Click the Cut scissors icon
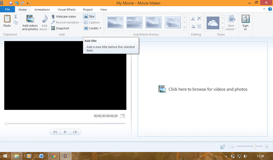 click(x=16, y=17)
